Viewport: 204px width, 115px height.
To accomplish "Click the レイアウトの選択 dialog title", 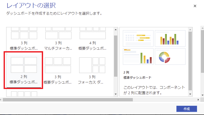I will pos(31,5).
